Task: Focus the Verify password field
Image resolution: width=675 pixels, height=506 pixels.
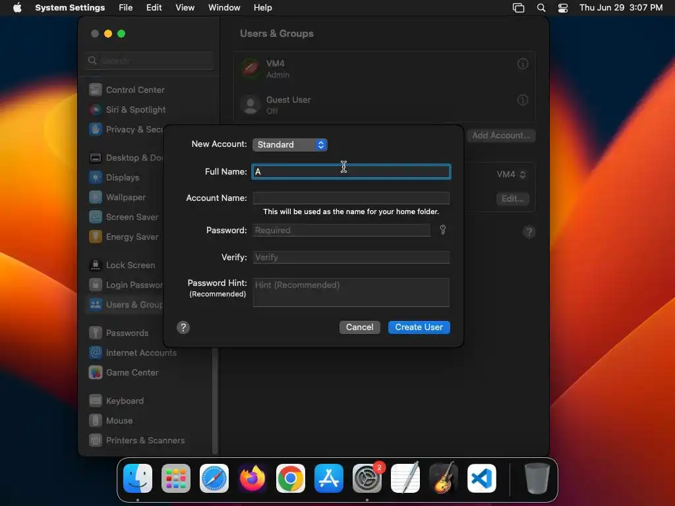Action: (351, 258)
